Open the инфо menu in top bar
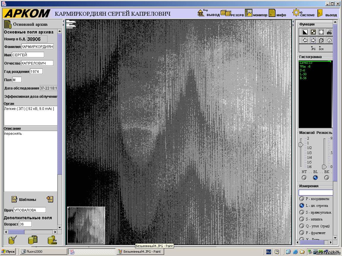342x256 pixels. [x=277, y=13]
